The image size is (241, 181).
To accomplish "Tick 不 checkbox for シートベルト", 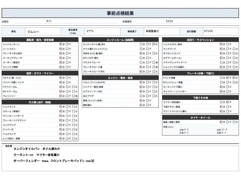I will [x=67, y=49].
